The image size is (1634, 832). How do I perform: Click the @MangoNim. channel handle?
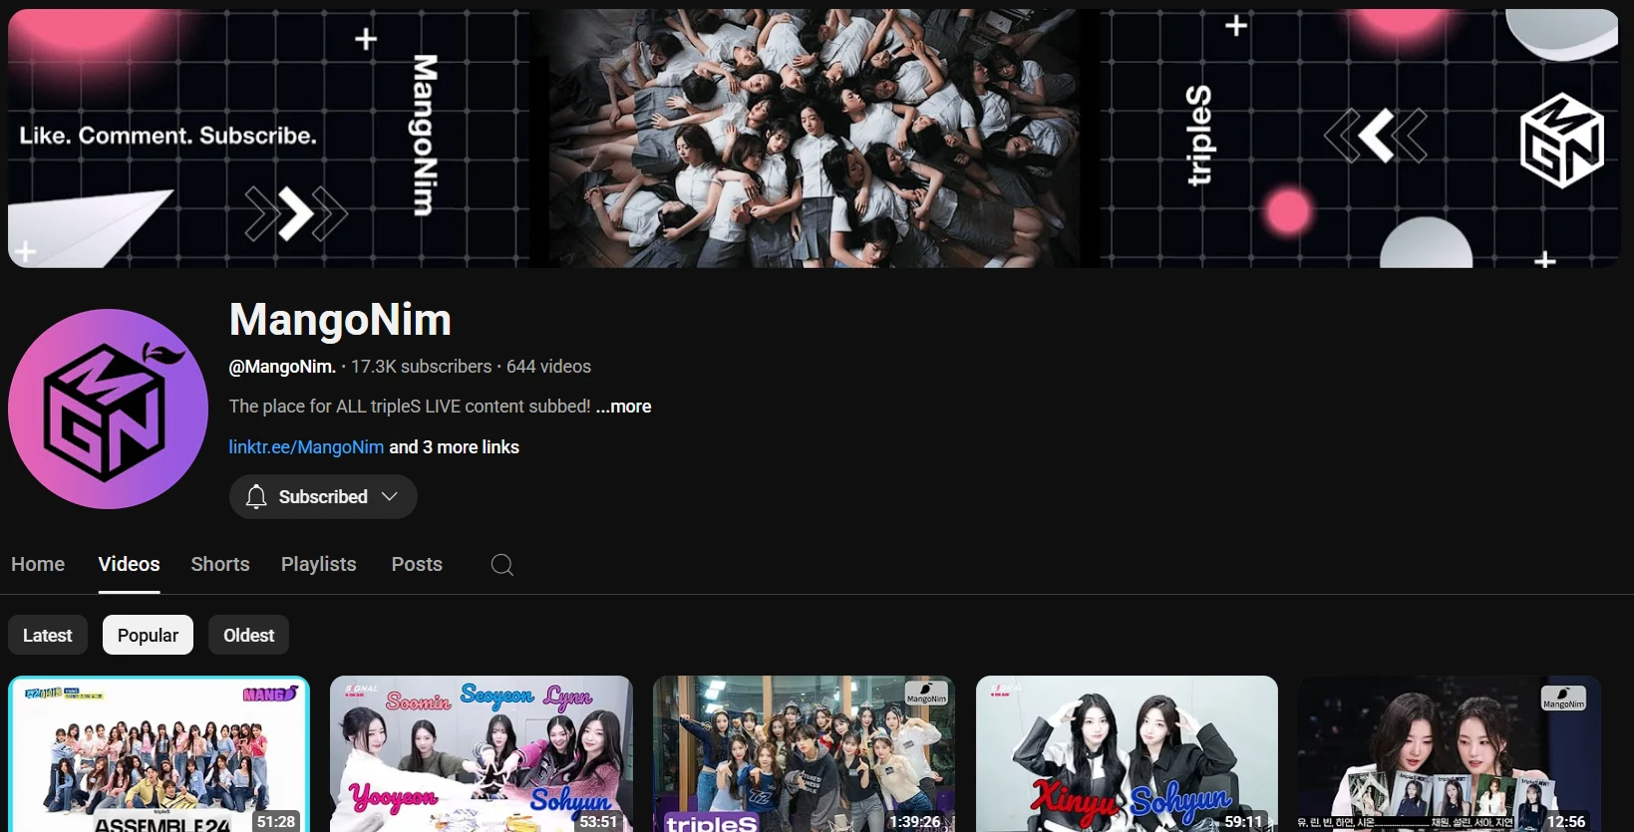(282, 367)
